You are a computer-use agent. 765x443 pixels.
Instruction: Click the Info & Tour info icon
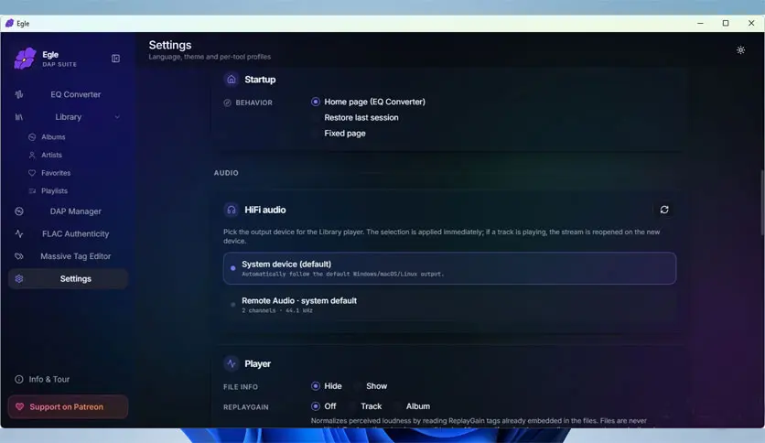click(x=19, y=379)
